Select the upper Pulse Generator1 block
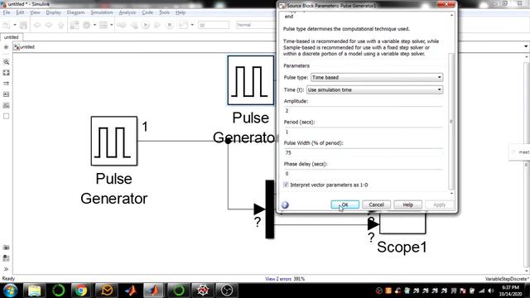Image resolution: width=530 pixels, height=298 pixels. (250, 80)
